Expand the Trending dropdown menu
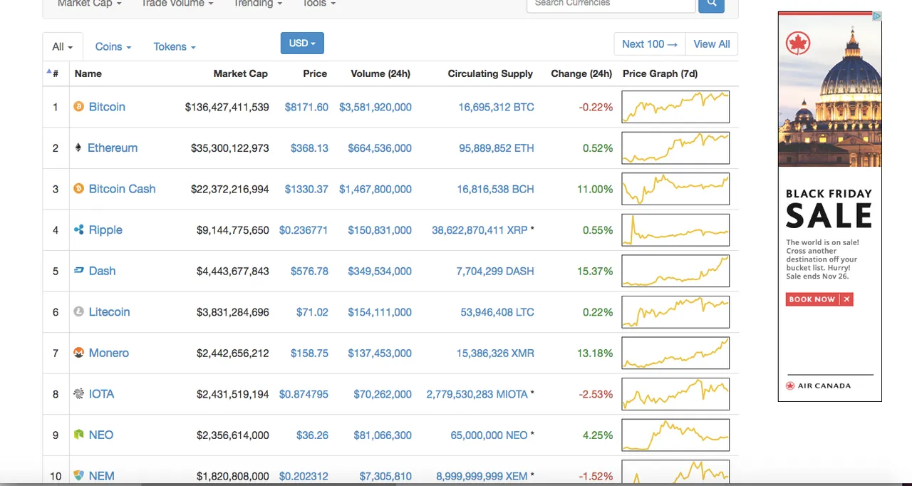 point(258,4)
